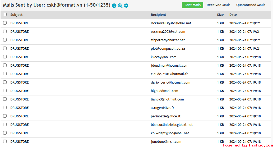Screen dimensions: 273x147
Task: Select checkbox for piet@compucell.co.za row
Action: pos(5,48)
